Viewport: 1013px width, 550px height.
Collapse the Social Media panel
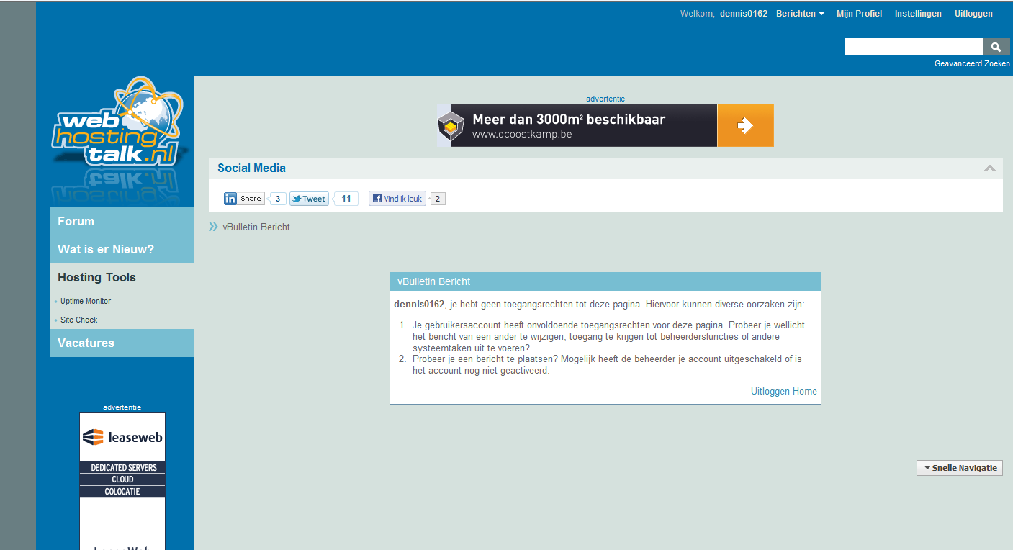pos(990,168)
